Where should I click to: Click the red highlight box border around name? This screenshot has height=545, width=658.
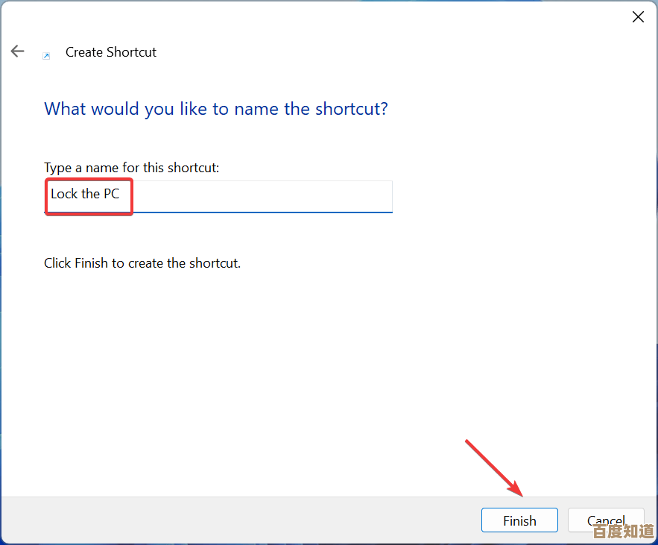coord(132,197)
